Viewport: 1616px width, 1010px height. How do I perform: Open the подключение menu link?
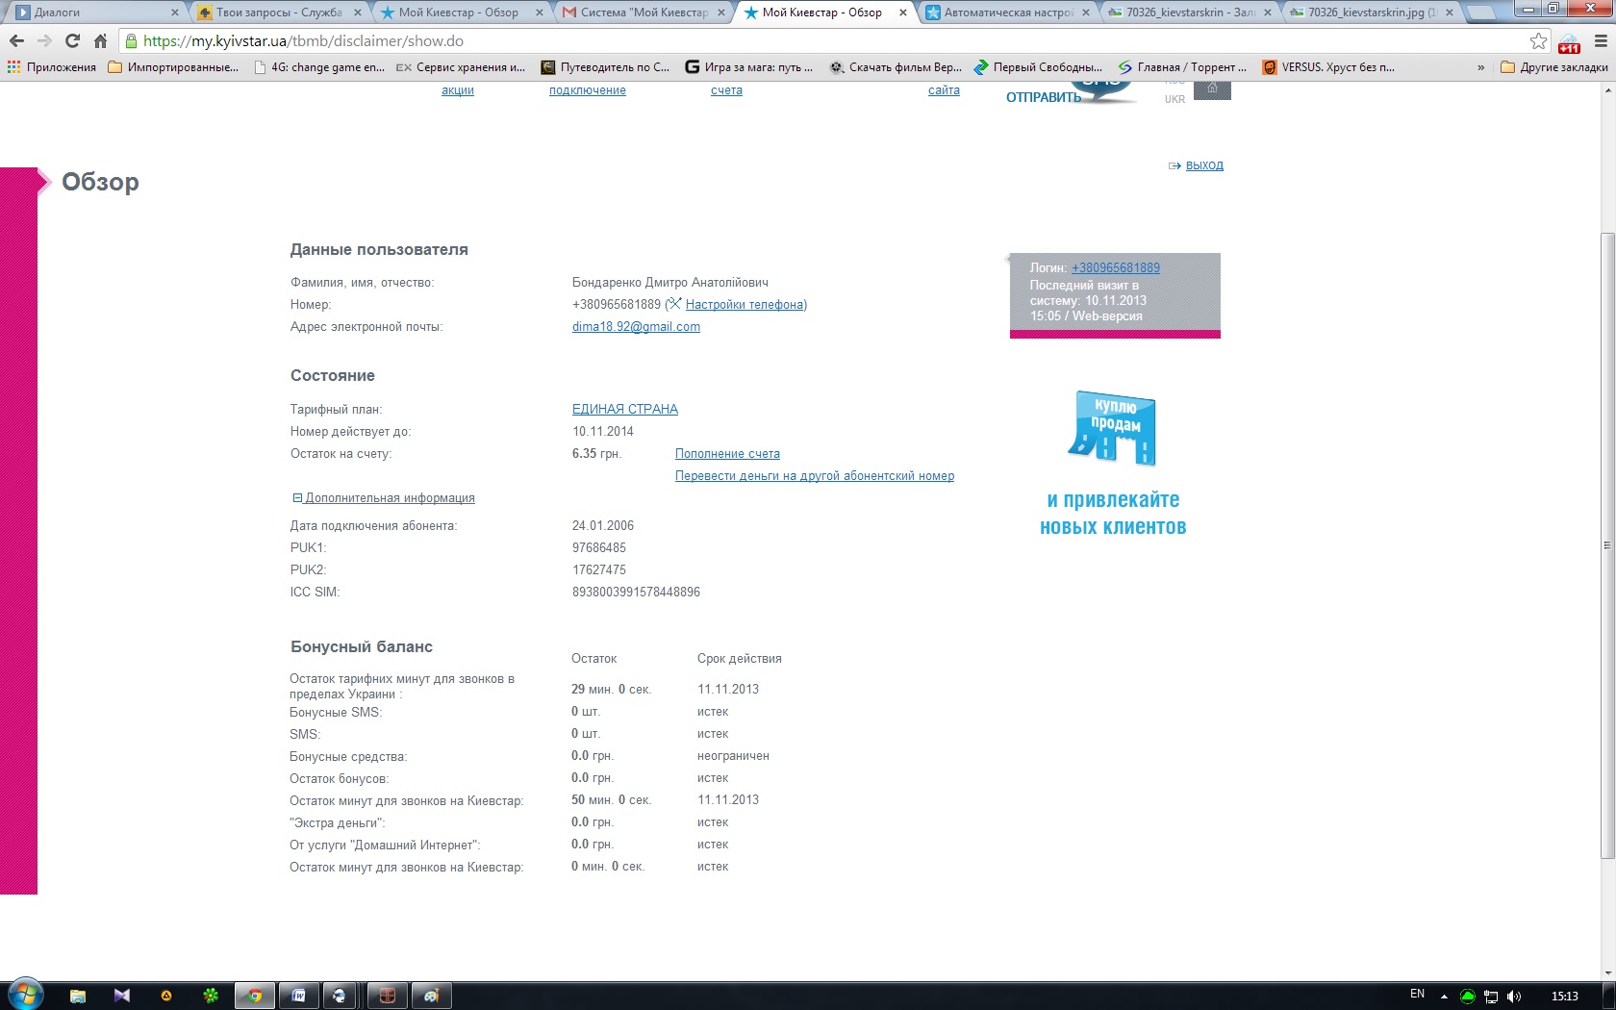[x=588, y=90]
